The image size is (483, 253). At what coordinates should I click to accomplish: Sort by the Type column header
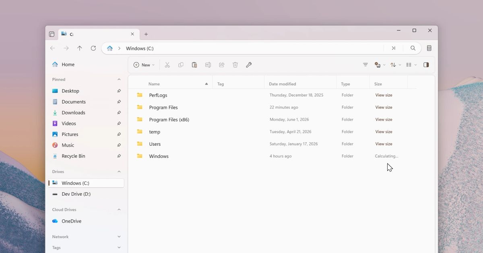click(353, 84)
